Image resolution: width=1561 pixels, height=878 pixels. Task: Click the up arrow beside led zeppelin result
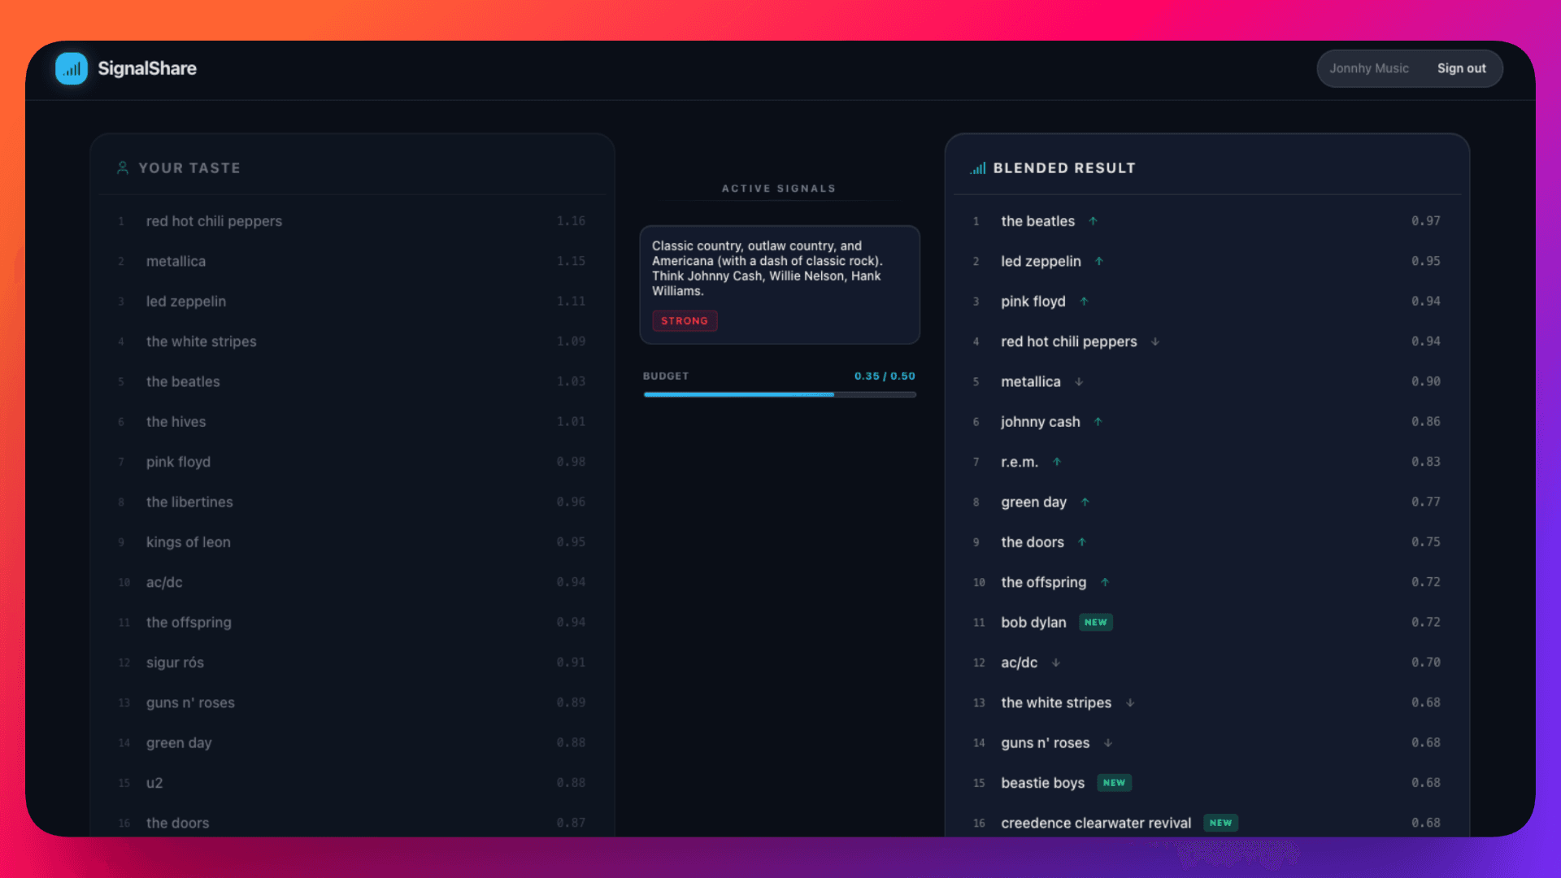coord(1099,261)
